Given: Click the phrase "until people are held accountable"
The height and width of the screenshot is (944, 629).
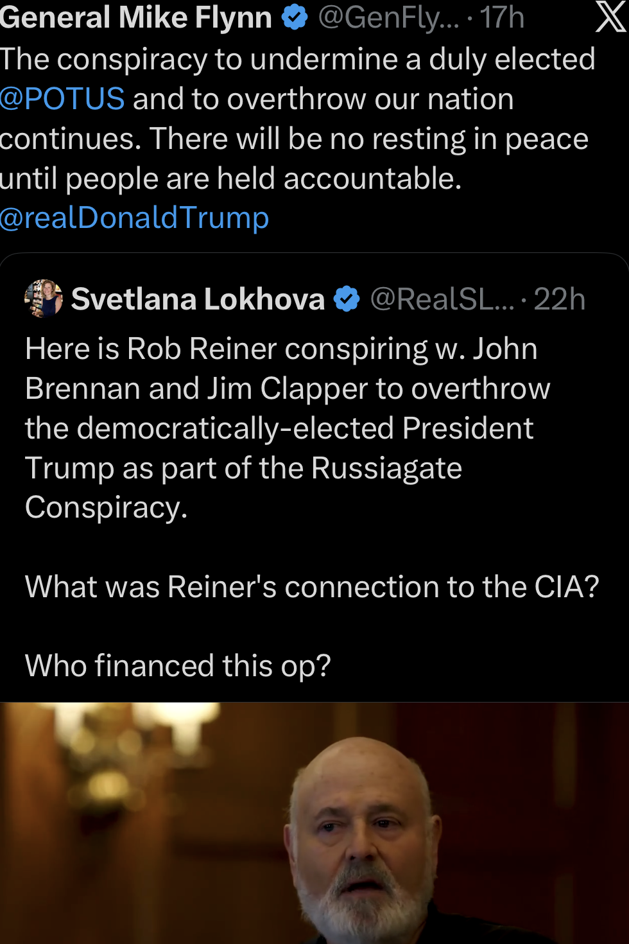Looking at the screenshot, I should [x=230, y=179].
